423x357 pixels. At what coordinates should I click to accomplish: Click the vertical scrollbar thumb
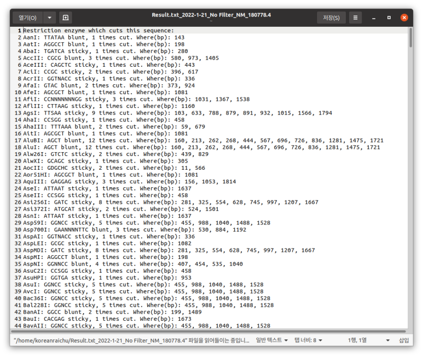coord(411,38)
